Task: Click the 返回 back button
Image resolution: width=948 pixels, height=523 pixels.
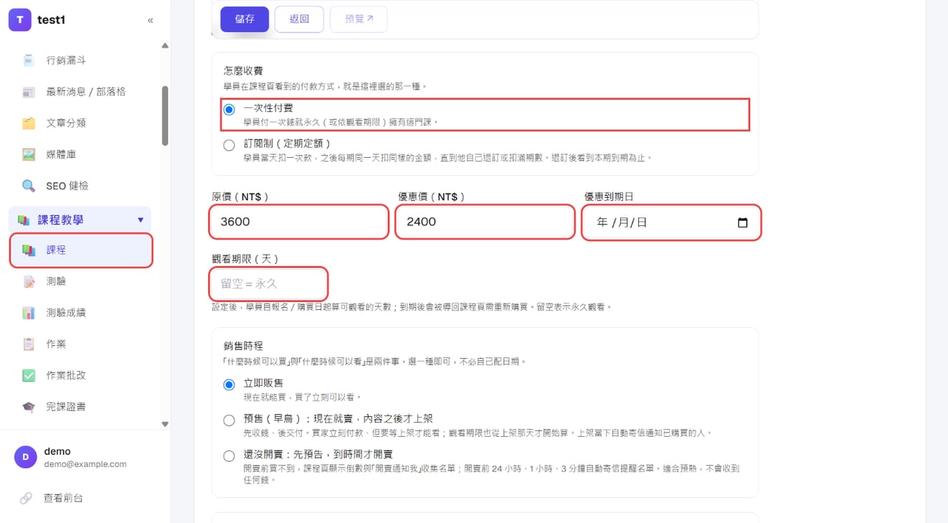Action: [299, 19]
